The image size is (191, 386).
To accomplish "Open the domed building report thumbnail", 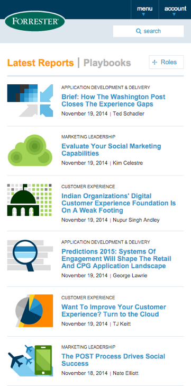I will pos(30,200).
